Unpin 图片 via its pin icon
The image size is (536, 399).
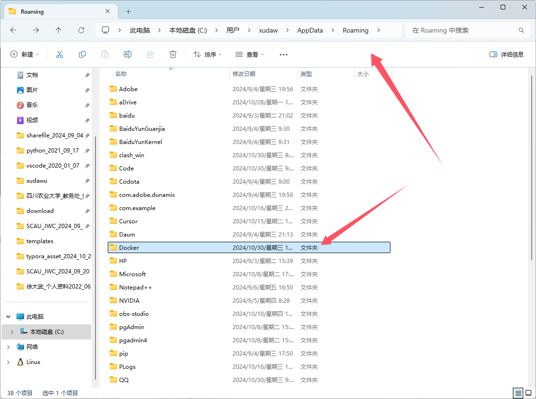(87, 90)
